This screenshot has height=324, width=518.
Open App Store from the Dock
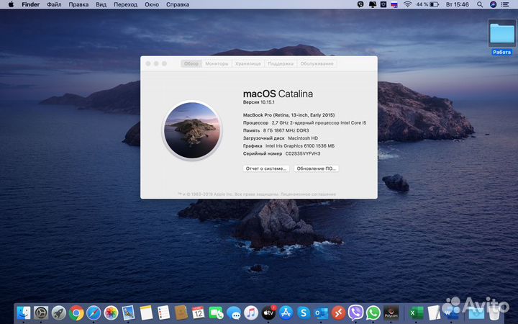point(286,312)
